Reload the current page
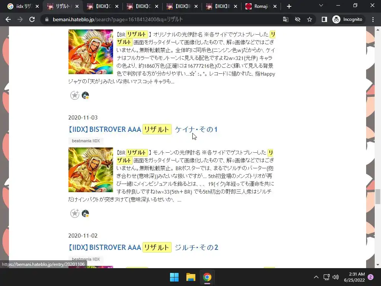This screenshot has width=381, height=286. pos(32,19)
